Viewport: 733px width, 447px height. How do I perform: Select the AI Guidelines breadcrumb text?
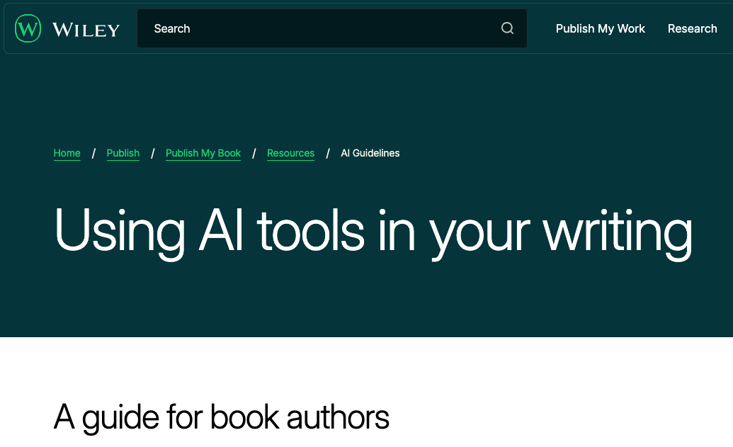[x=370, y=153]
